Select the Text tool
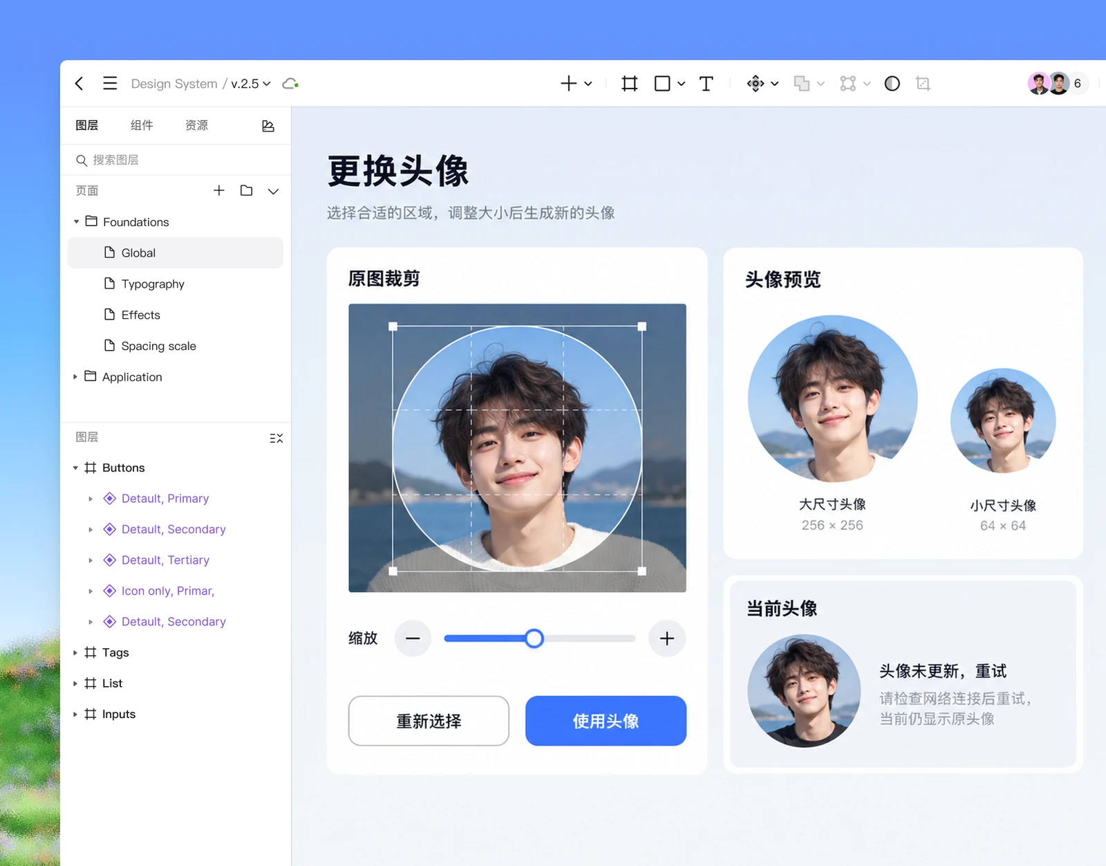Viewport: 1106px width, 866px height. tap(706, 84)
